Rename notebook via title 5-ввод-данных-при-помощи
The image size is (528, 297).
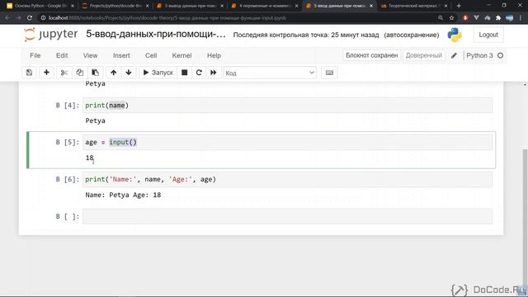coord(156,34)
